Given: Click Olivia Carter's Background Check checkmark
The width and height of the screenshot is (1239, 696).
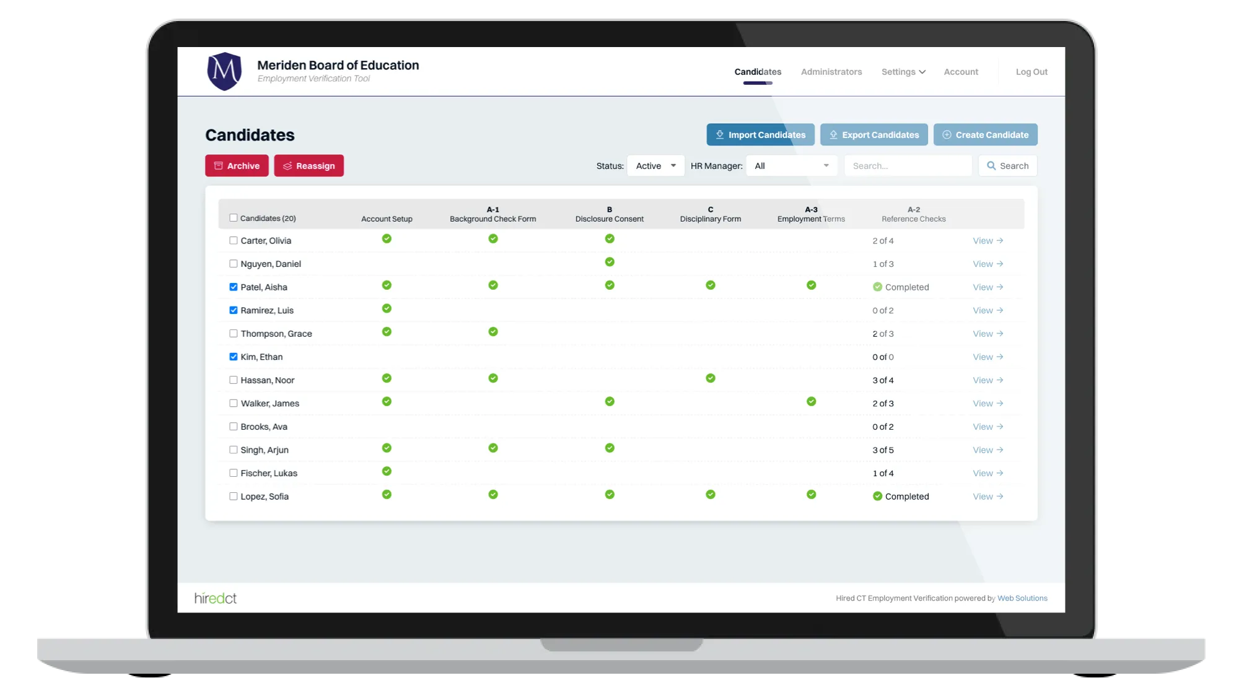Looking at the screenshot, I should coord(493,238).
